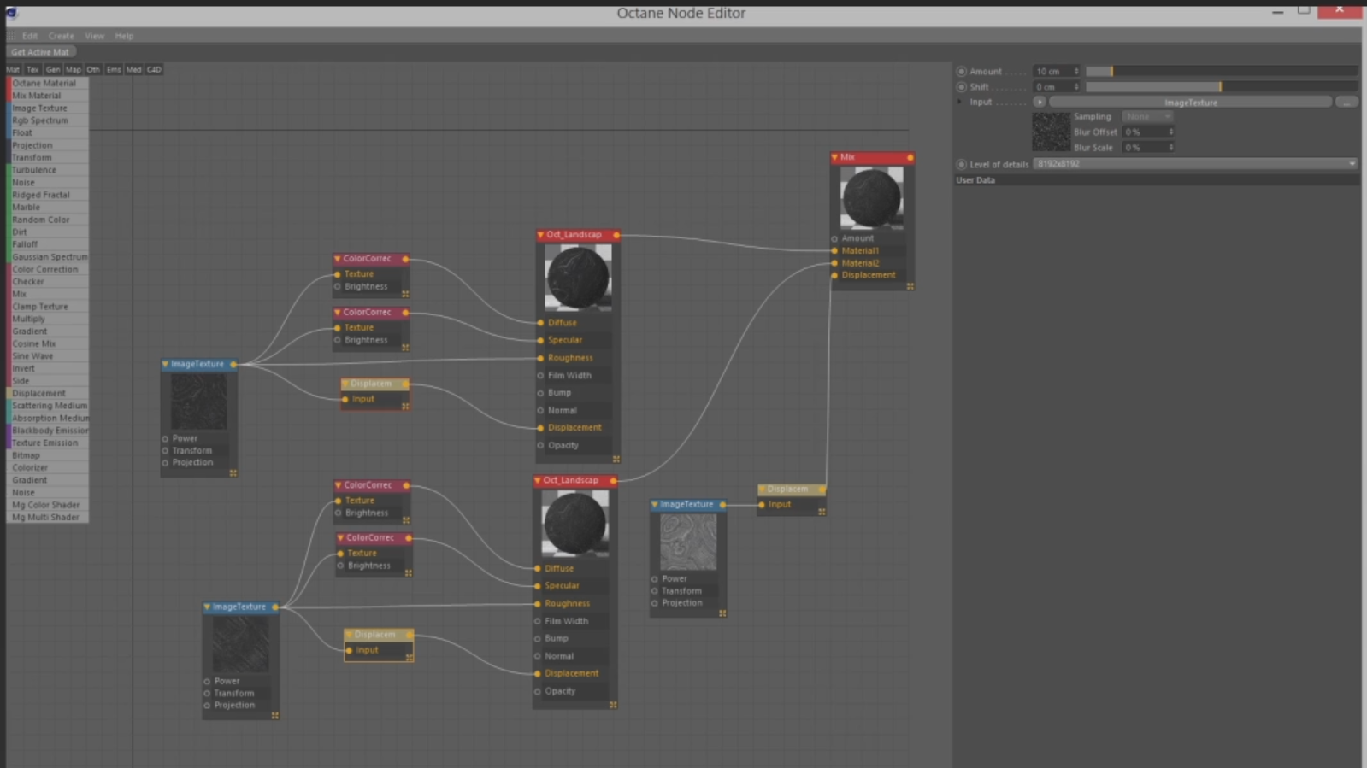Click the Blur Offset stepper arrows
1367x768 pixels.
click(1170, 132)
